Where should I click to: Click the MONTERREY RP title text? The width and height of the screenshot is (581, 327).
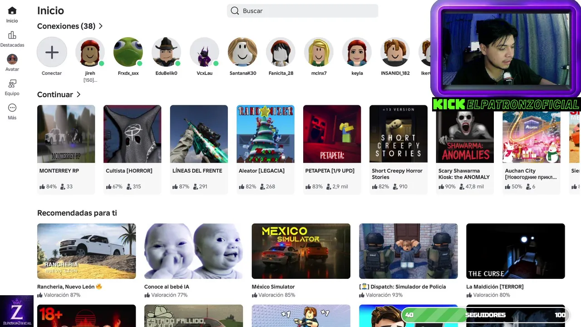pos(59,171)
